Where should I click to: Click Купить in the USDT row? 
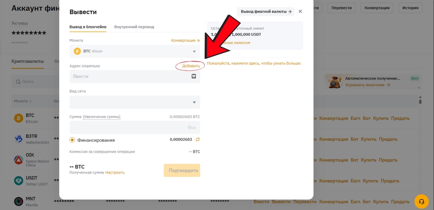(371, 181)
